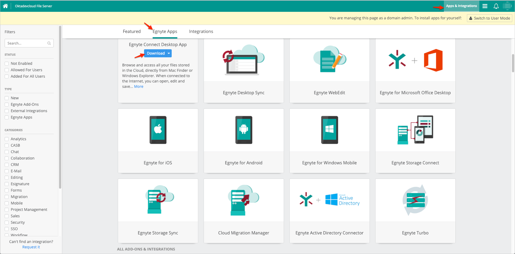Open the user avatar menu
Viewport: 515px width, 254px height.
507,6
